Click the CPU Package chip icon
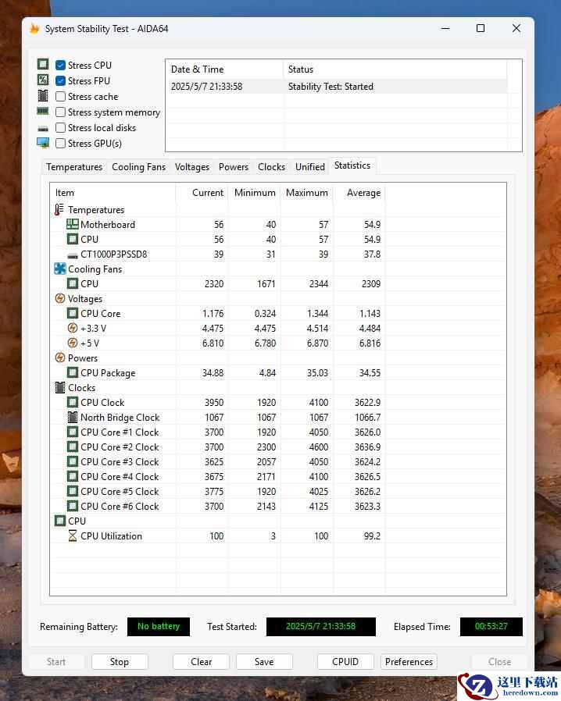The image size is (561, 701). click(73, 372)
